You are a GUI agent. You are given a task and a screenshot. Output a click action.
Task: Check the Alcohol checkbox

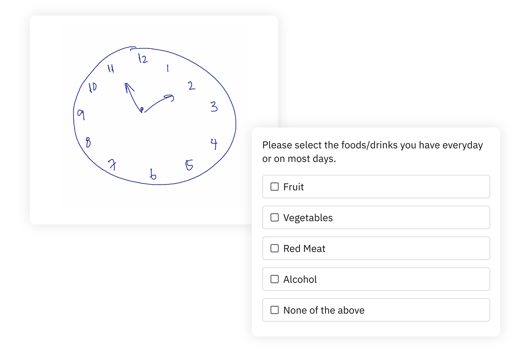274,279
